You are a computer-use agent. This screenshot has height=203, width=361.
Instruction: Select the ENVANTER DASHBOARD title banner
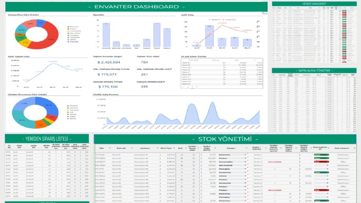pyautogui.click(x=137, y=7)
